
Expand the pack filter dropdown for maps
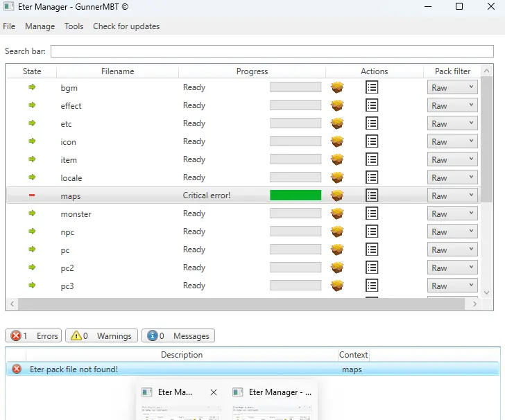coord(452,195)
